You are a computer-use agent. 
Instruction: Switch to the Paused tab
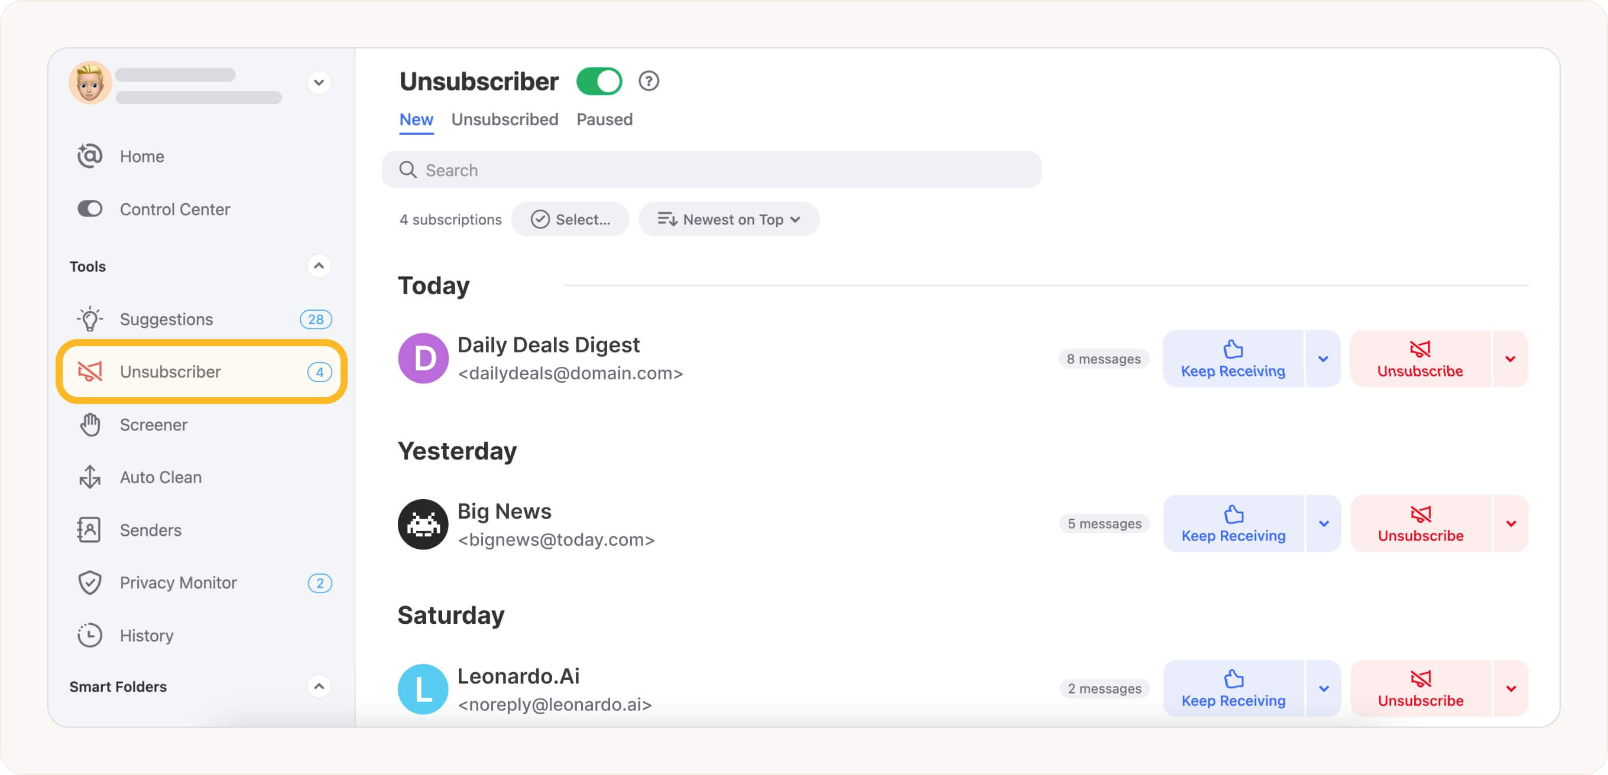click(604, 119)
